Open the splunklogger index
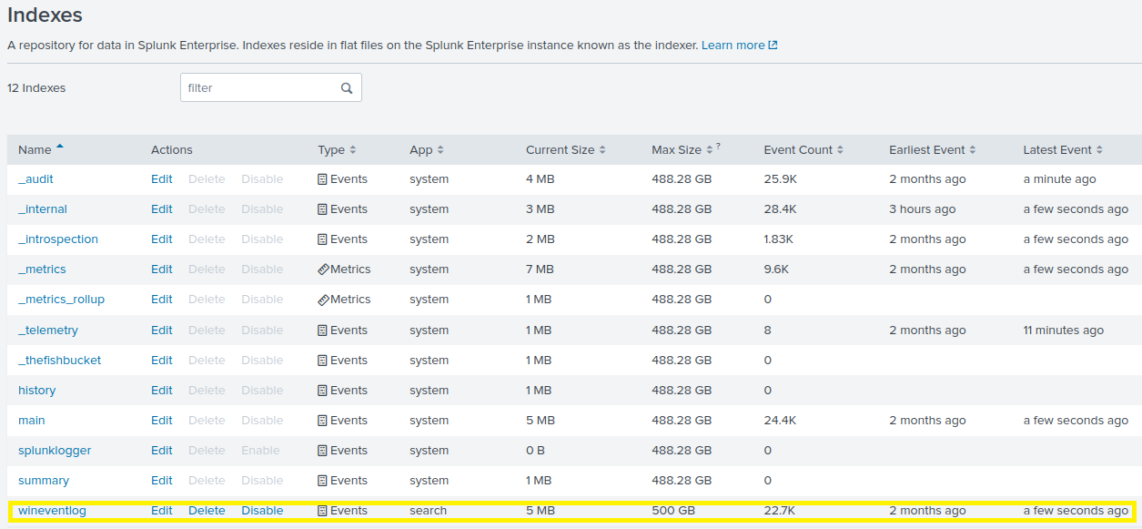 (55, 451)
